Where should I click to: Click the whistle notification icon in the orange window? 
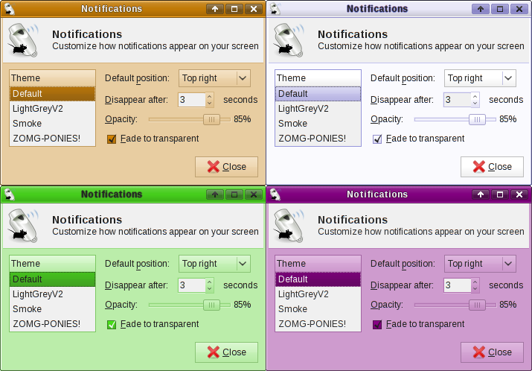(23, 40)
